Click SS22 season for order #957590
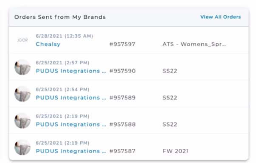This screenshot has width=256, height=163. tap(170, 71)
